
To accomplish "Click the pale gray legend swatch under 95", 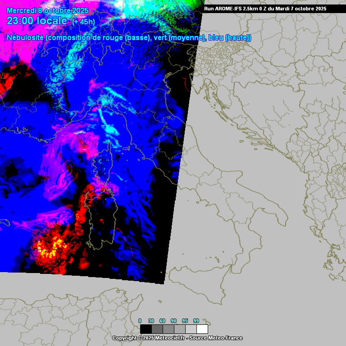I will (x=191, y=329).
